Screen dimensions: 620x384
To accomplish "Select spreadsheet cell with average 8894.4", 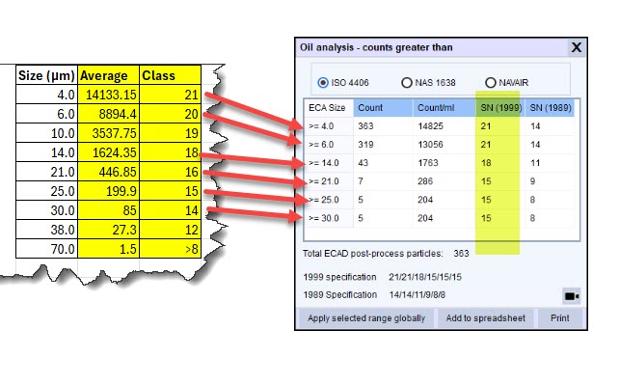I will pos(109,114).
